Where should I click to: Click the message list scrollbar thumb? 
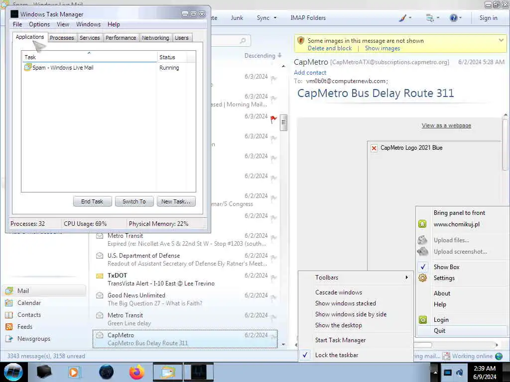[x=283, y=122]
